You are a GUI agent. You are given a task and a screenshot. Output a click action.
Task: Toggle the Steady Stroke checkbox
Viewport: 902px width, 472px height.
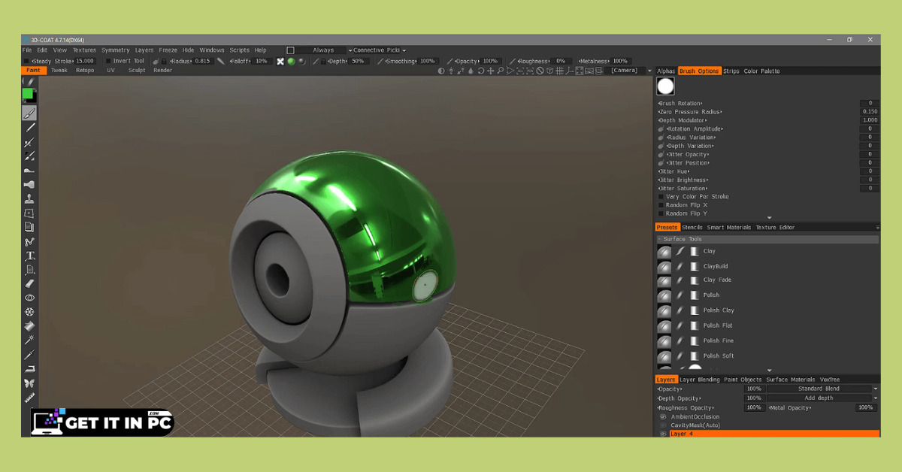[27, 61]
